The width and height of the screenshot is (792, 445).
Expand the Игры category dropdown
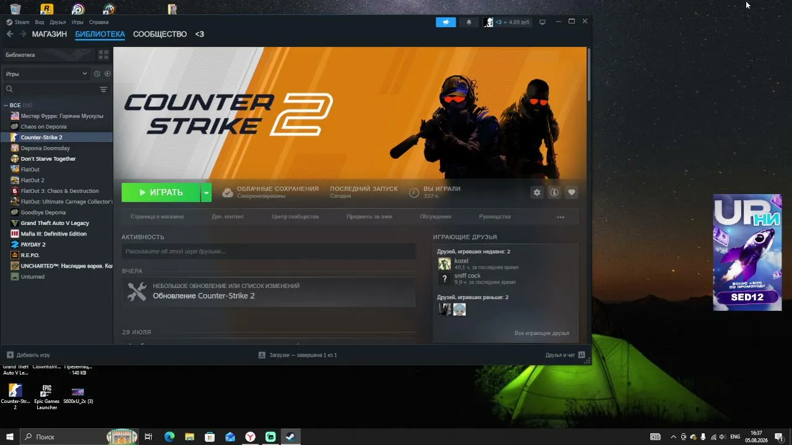click(46, 74)
